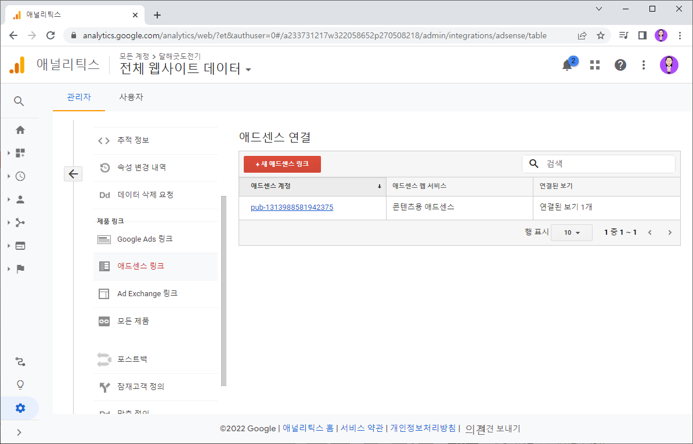Open the rows-per-page 10 dropdown
The image size is (693, 444).
tap(572, 232)
